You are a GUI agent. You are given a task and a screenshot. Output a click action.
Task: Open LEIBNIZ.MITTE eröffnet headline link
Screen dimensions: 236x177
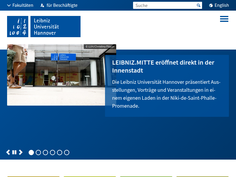click(163, 66)
